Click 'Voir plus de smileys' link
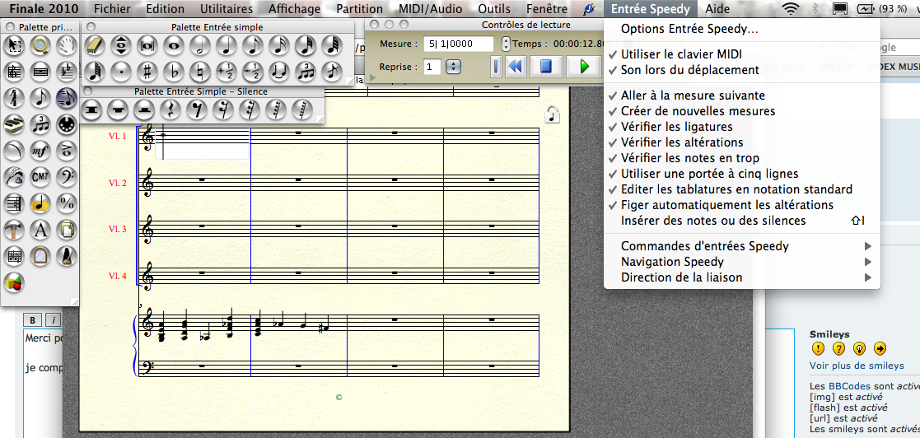Viewport: 920px width, 438px height. (x=857, y=366)
